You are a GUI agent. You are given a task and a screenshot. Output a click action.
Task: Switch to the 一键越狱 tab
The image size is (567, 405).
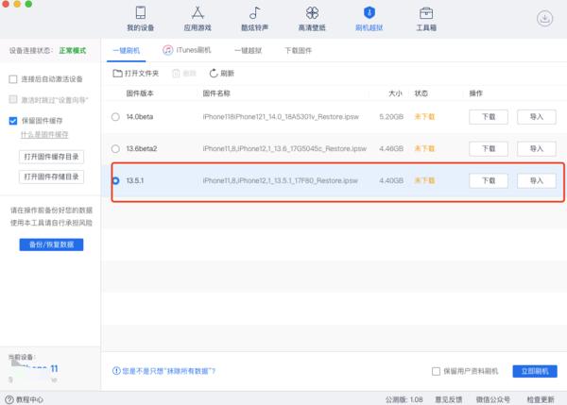coord(248,51)
